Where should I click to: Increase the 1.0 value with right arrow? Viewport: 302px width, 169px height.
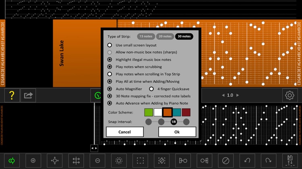[238, 95]
